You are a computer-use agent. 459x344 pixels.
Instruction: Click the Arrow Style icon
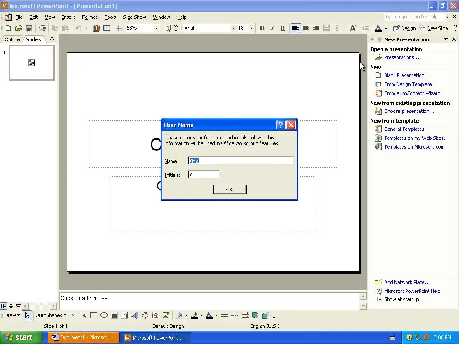(245, 315)
